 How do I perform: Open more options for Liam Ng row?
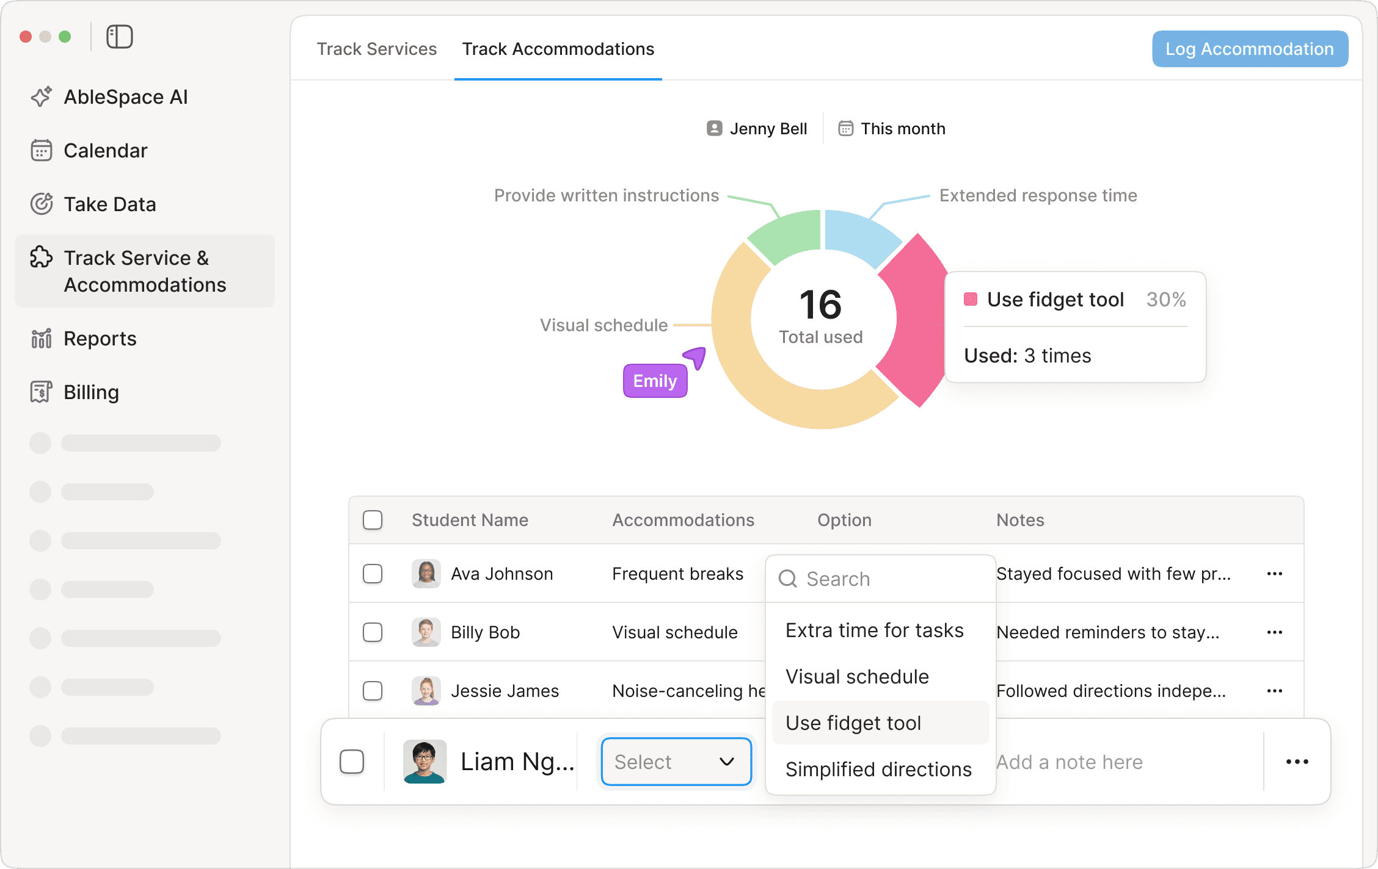(x=1297, y=762)
